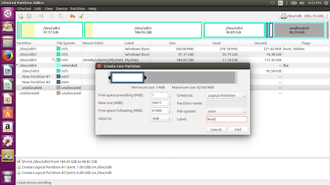Launch Firefox from the dock
The height and width of the screenshot is (185, 330).
[x=8, y=56]
